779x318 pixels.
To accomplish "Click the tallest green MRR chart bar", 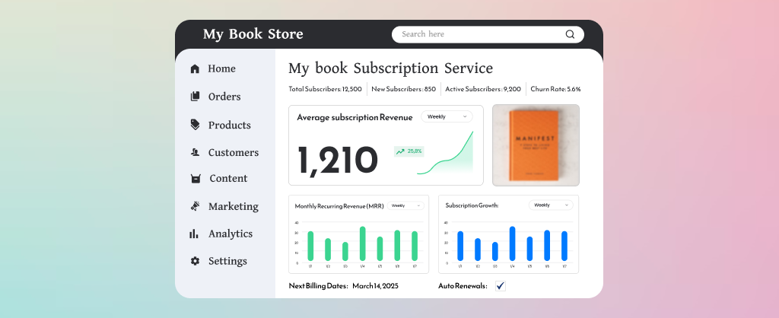I will point(362,243).
